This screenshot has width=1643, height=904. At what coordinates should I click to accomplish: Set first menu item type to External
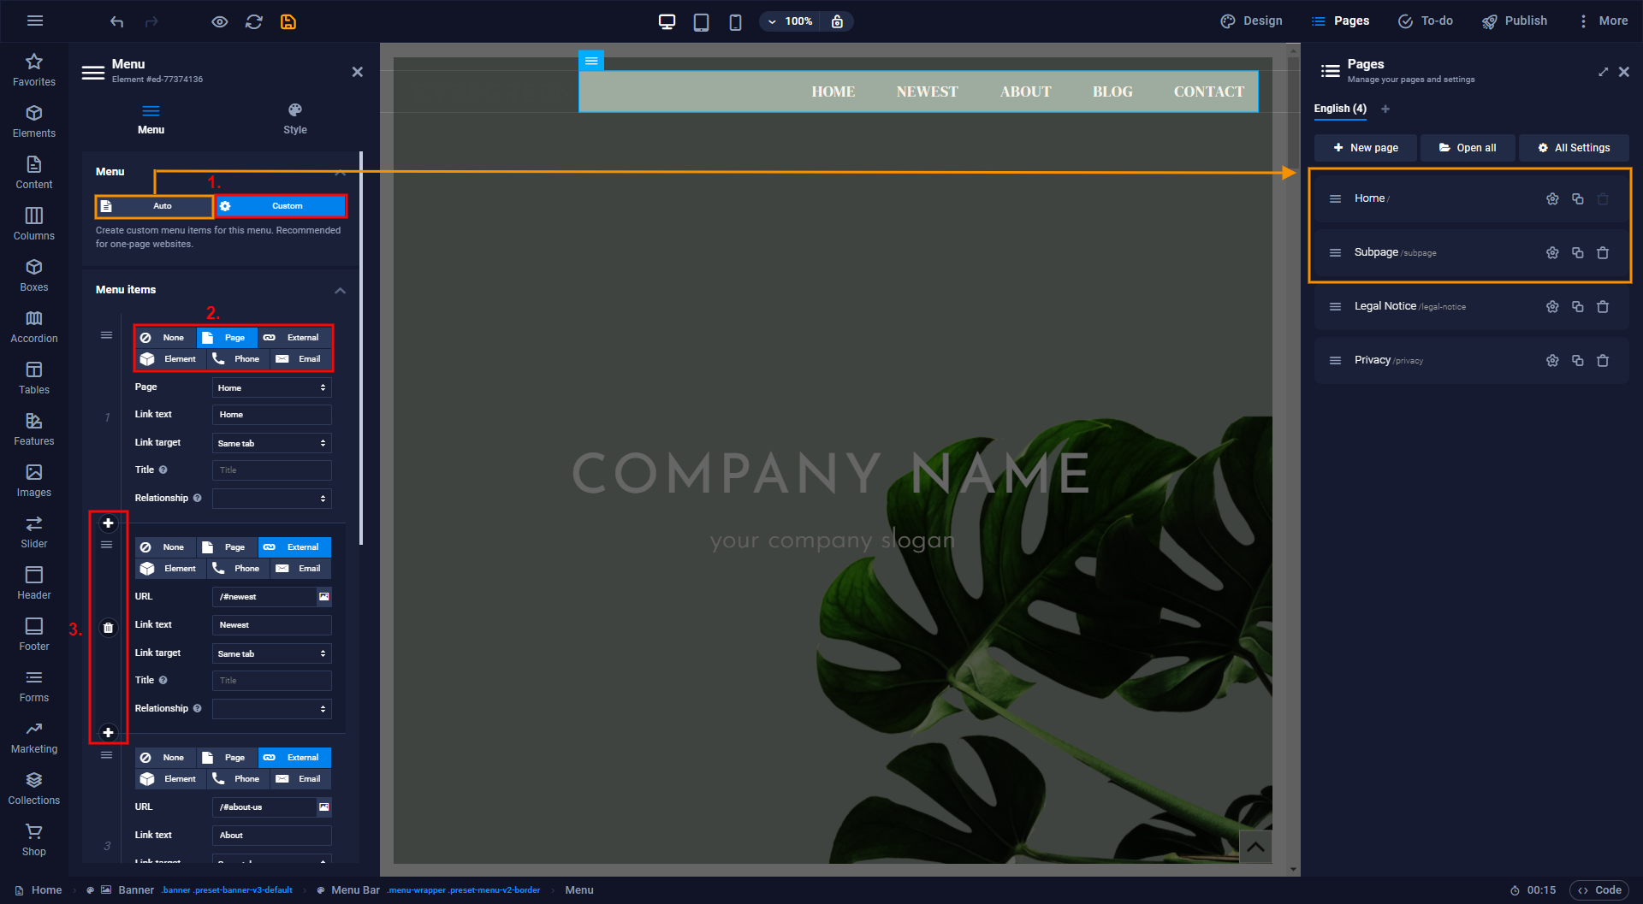294,338
